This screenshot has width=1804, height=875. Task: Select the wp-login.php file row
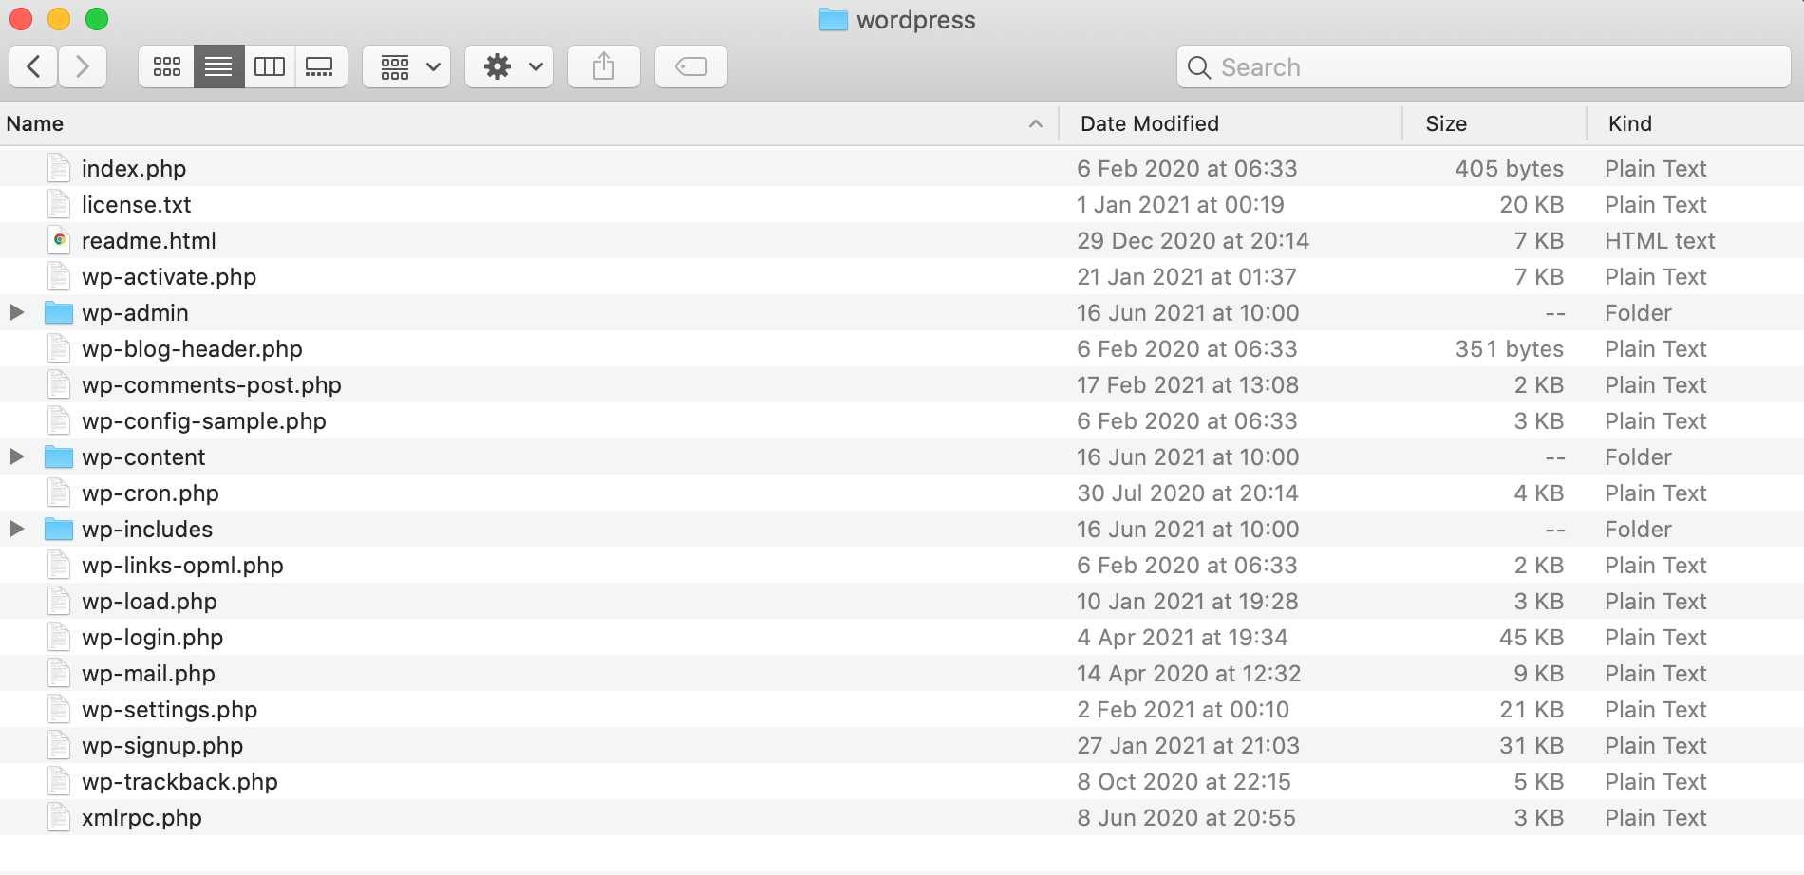[153, 638]
